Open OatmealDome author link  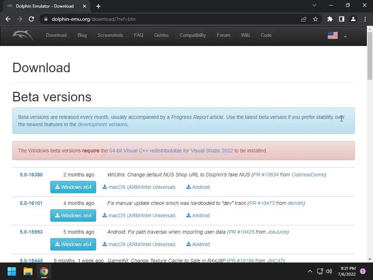[x=308, y=175]
